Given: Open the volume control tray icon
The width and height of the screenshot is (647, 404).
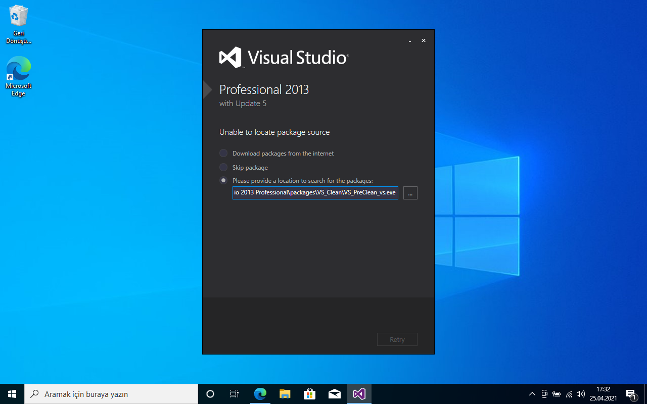Looking at the screenshot, I should [x=581, y=394].
